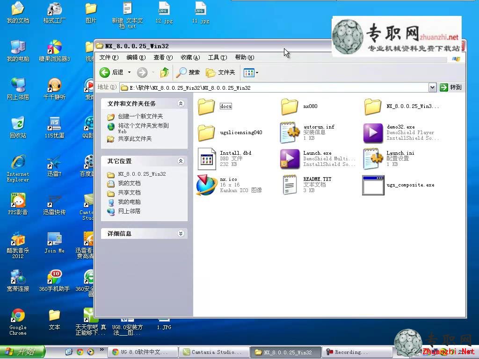Collapse the 其它位置 panel
This screenshot has width=479, height=359.
(x=181, y=161)
